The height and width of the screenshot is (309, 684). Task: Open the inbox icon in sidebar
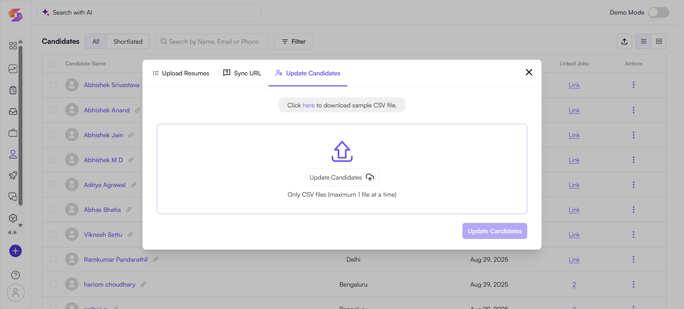(x=13, y=112)
